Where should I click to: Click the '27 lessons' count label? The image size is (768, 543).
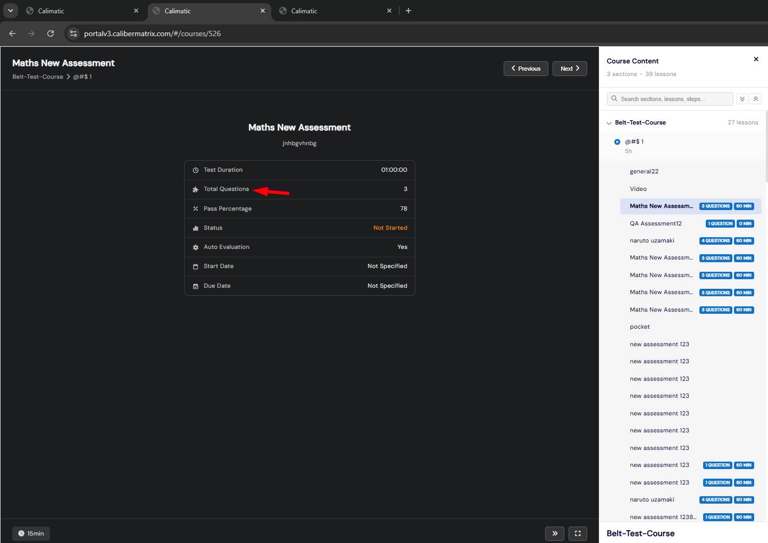point(743,122)
